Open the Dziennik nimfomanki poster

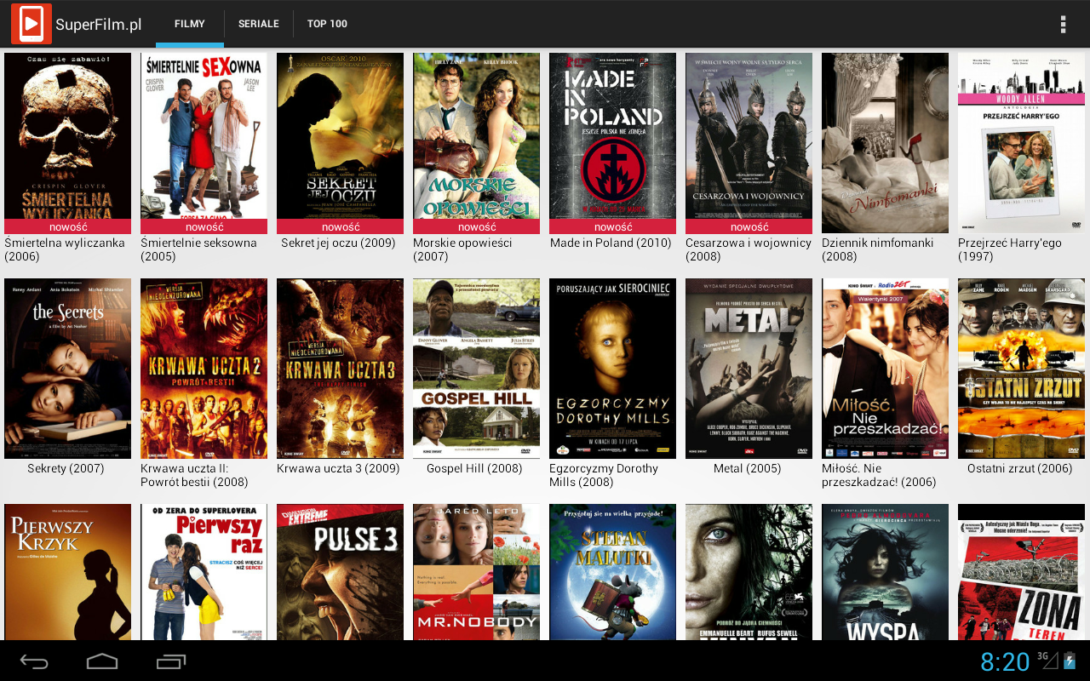tap(886, 143)
